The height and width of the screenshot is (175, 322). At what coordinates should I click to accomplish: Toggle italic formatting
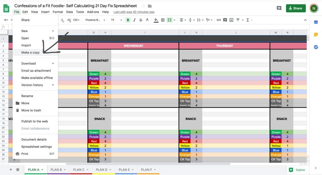[x=134, y=20]
